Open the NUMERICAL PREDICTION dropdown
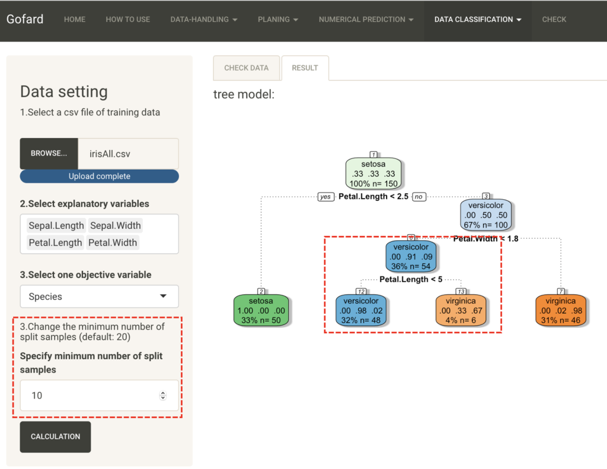Image resolution: width=607 pixels, height=469 pixels. pyautogui.click(x=366, y=20)
